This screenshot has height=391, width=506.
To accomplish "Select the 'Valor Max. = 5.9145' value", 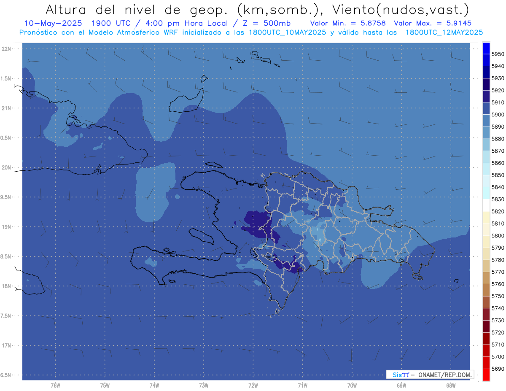I will 433,23.
